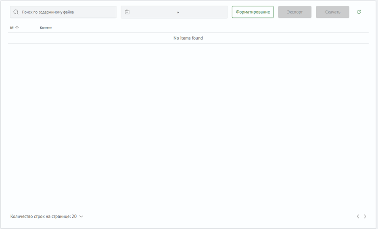The image size is (378, 229).
Task: Focus the Поиск по содержимому файла field
Action: pos(67,12)
